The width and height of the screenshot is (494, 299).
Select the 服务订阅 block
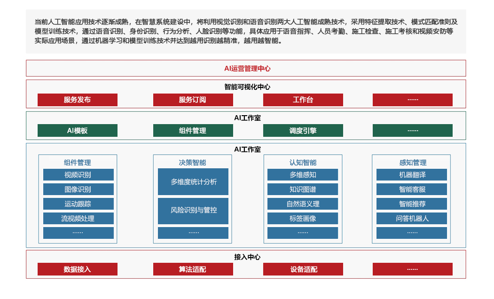[x=193, y=100]
